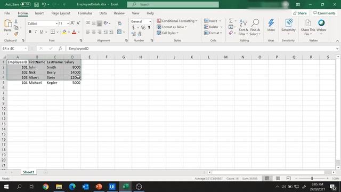Image resolution: width=341 pixels, height=192 pixels.
Task: Apply percent style
Action: (143, 27)
